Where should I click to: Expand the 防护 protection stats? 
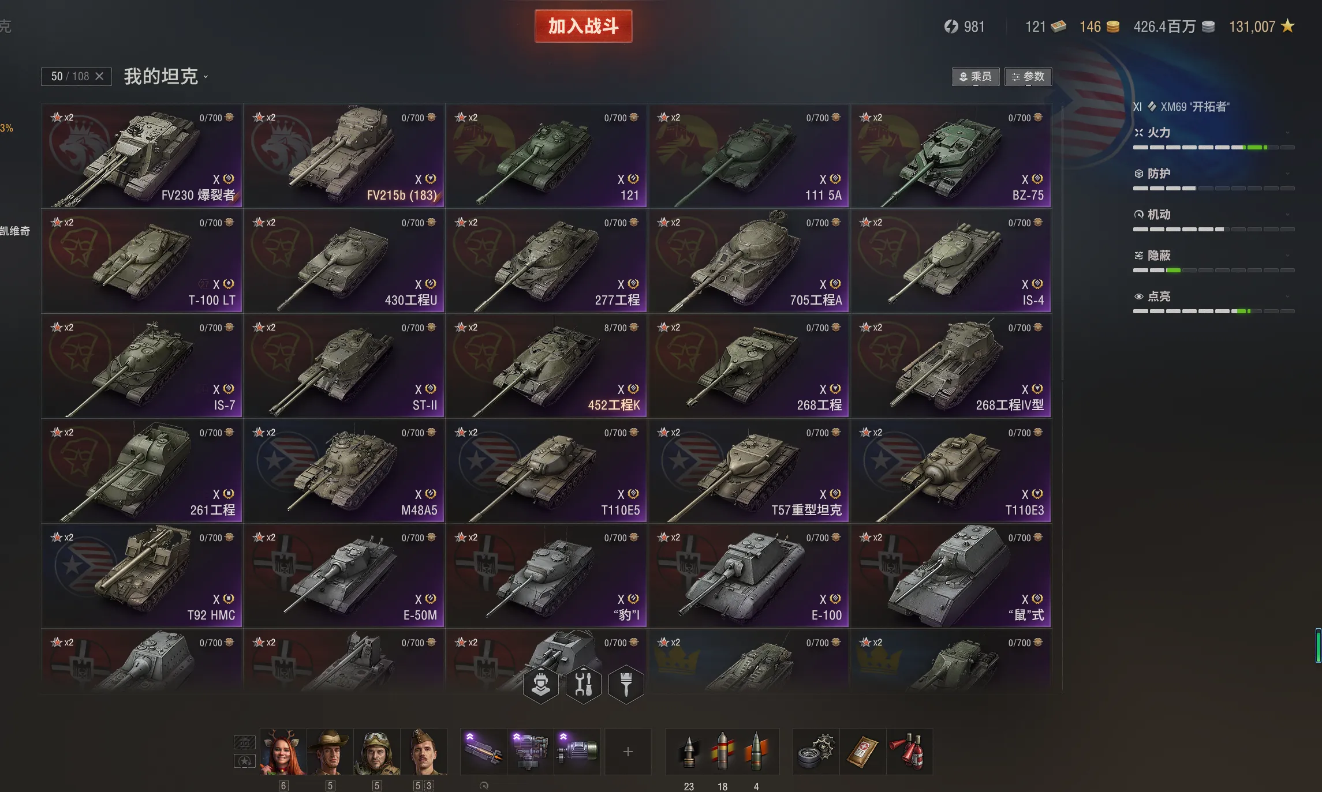pos(1213,174)
